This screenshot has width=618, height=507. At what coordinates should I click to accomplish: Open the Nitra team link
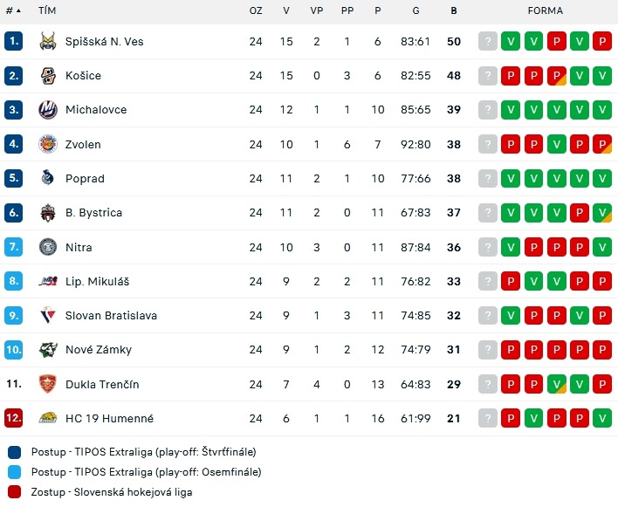pos(79,248)
